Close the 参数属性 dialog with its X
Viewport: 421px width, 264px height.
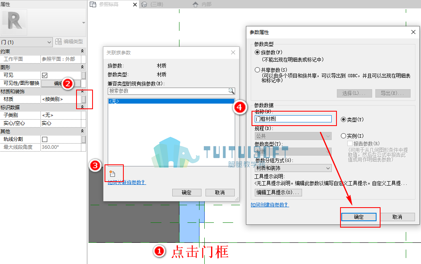(x=413, y=32)
